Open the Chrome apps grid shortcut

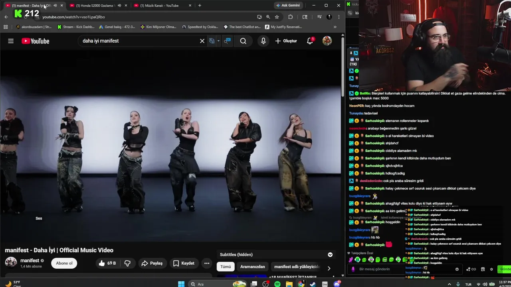(6, 27)
